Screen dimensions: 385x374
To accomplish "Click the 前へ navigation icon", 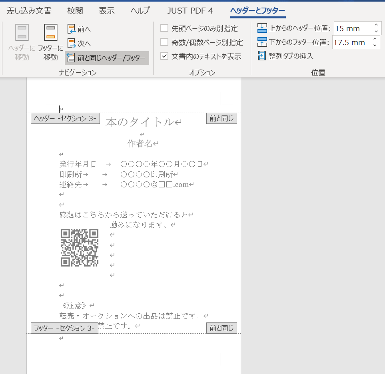I will pos(72,29).
